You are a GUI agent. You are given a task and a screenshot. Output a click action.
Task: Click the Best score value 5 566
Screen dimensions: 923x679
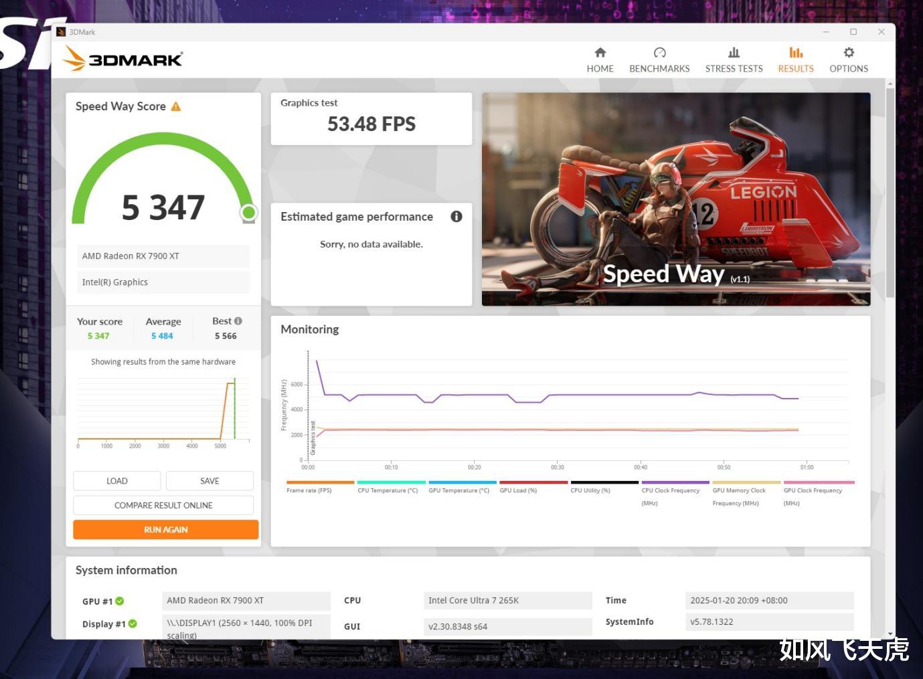pyautogui.click(x=226, y=336)
